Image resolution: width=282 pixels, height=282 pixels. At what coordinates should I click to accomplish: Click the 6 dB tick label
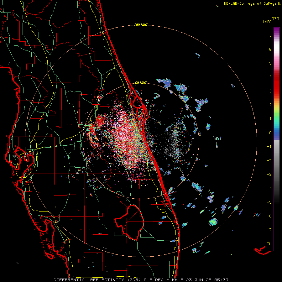point(270,49)
